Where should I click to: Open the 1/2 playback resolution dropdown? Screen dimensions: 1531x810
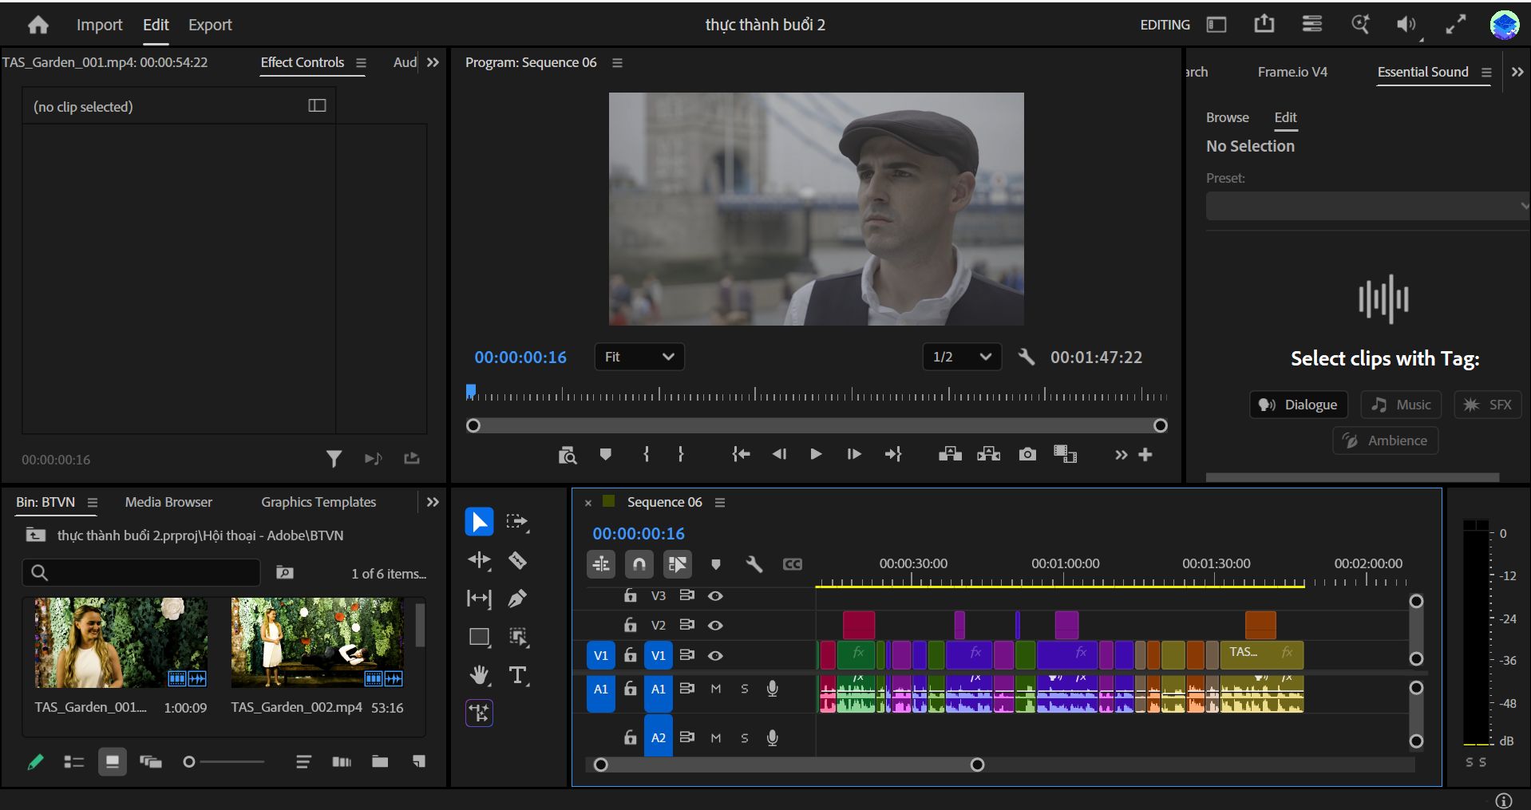click(962, 357)
